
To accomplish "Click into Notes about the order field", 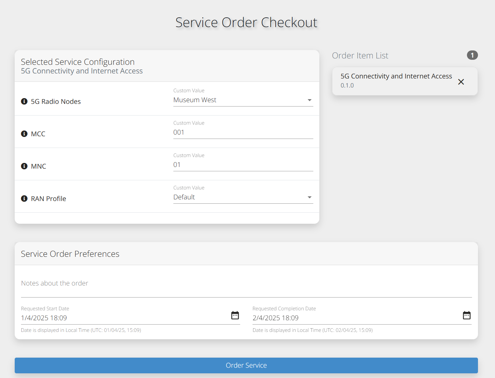I will pyautogui.click(x=246, y=283).
